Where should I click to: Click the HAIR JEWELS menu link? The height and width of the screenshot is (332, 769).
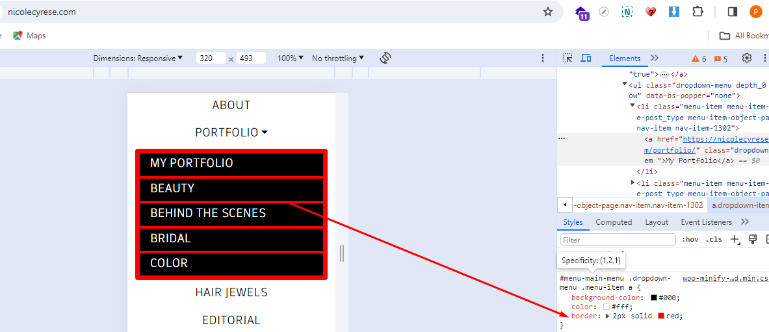tap(231, 292)
